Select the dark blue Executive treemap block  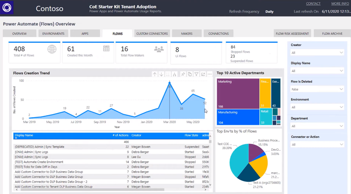point(276,94)
